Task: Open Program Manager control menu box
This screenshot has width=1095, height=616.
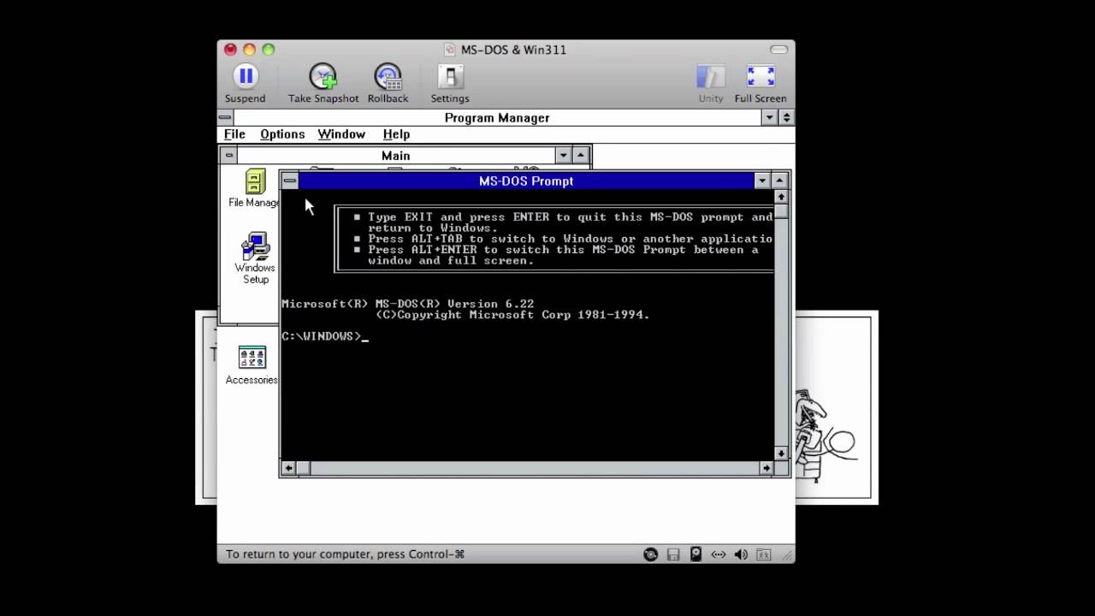Action: coord(225,117)
